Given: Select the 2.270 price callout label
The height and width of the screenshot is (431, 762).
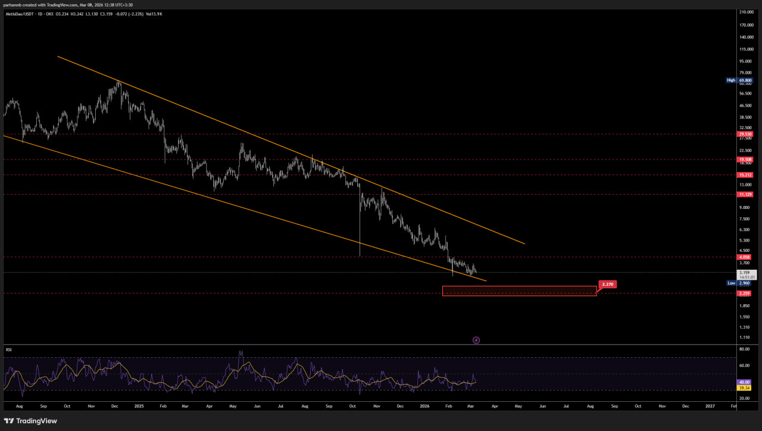Looking at the screenshot, I should [607, 285].
